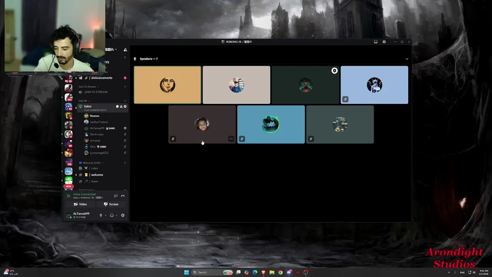Open Salon channel chat icon

pos(117,107)
